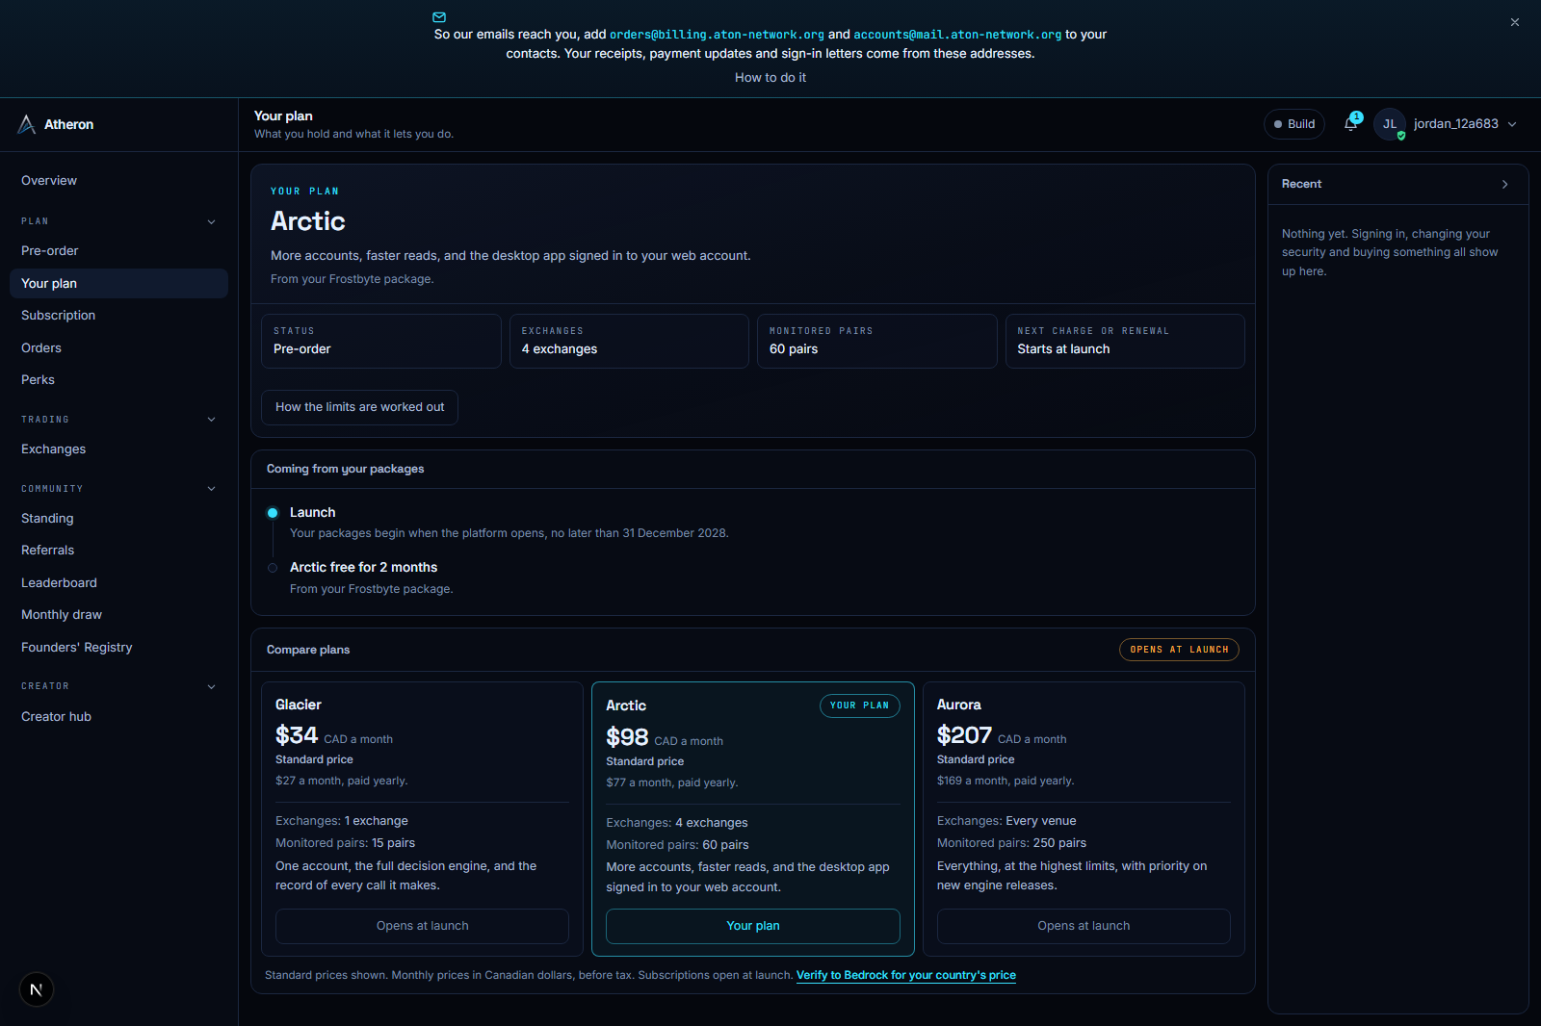Viewport: 1541px width, 1026px height.
Task: Open Founders' Registry
Action: tap(118, 647)
